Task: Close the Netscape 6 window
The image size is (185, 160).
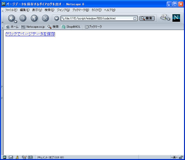Action: [181, 4]
